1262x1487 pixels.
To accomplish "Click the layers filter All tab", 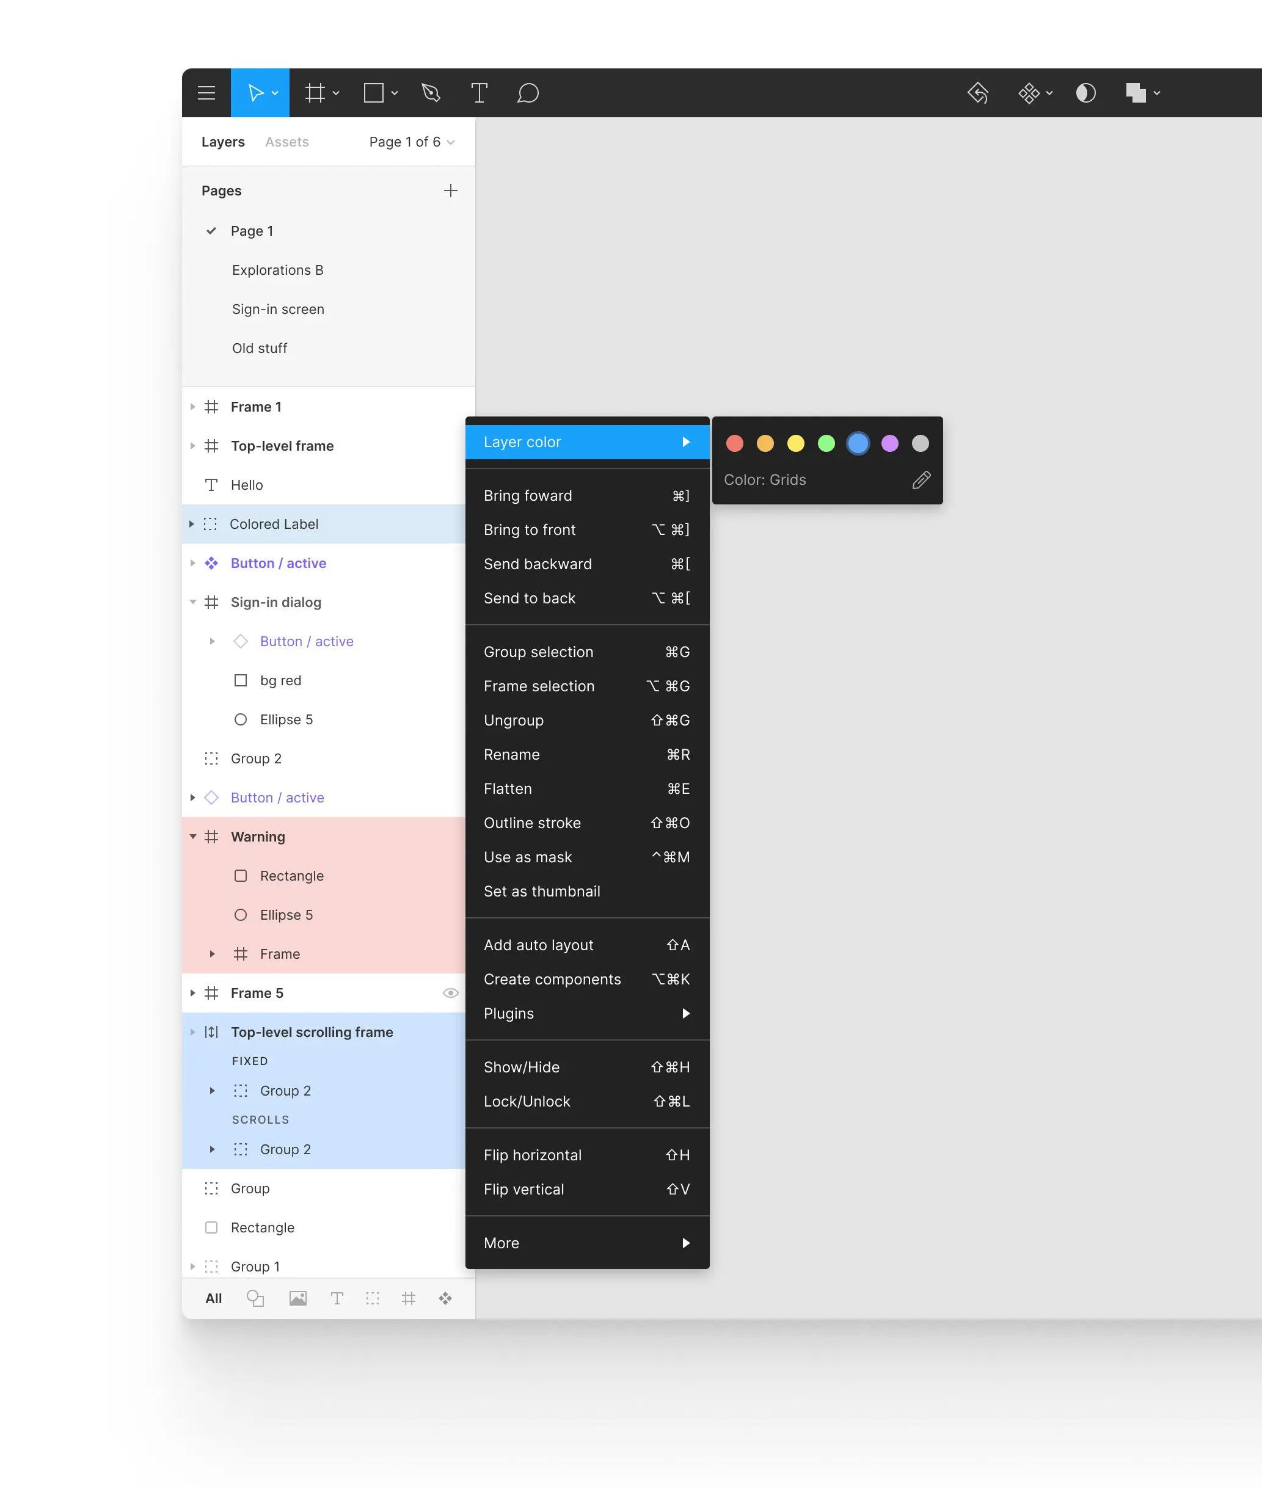I will pos(213,1298).
